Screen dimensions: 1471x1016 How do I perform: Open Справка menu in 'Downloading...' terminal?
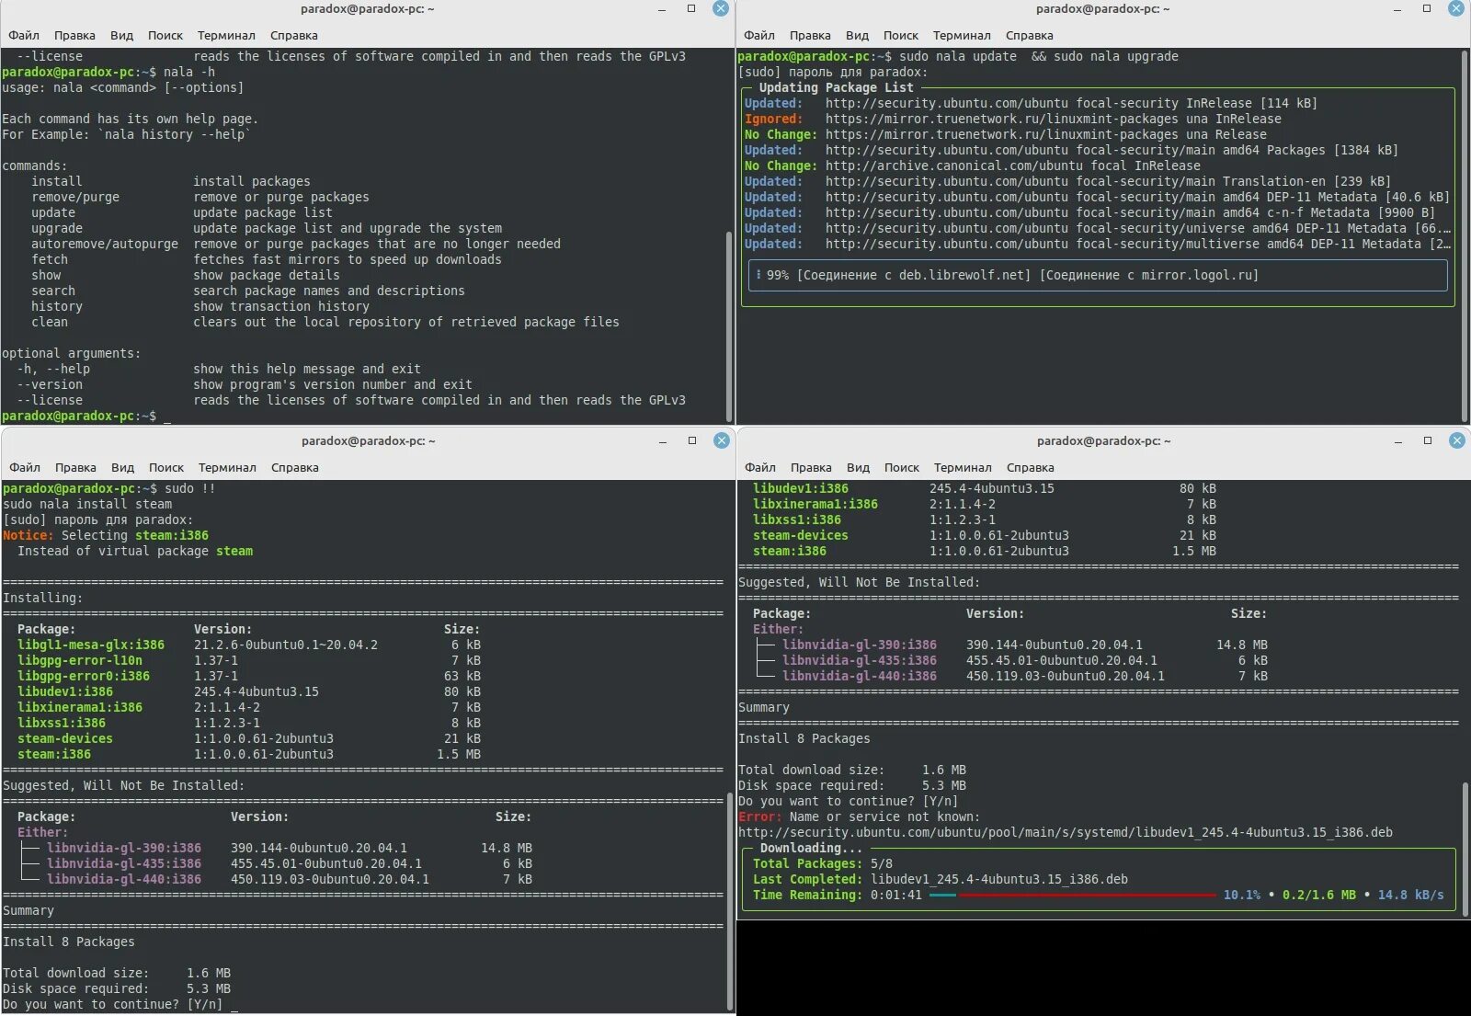[x=1031, y=467]
